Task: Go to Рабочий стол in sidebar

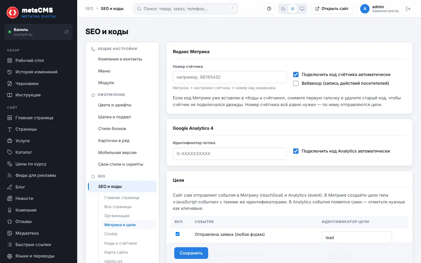Action: point(39,60)
